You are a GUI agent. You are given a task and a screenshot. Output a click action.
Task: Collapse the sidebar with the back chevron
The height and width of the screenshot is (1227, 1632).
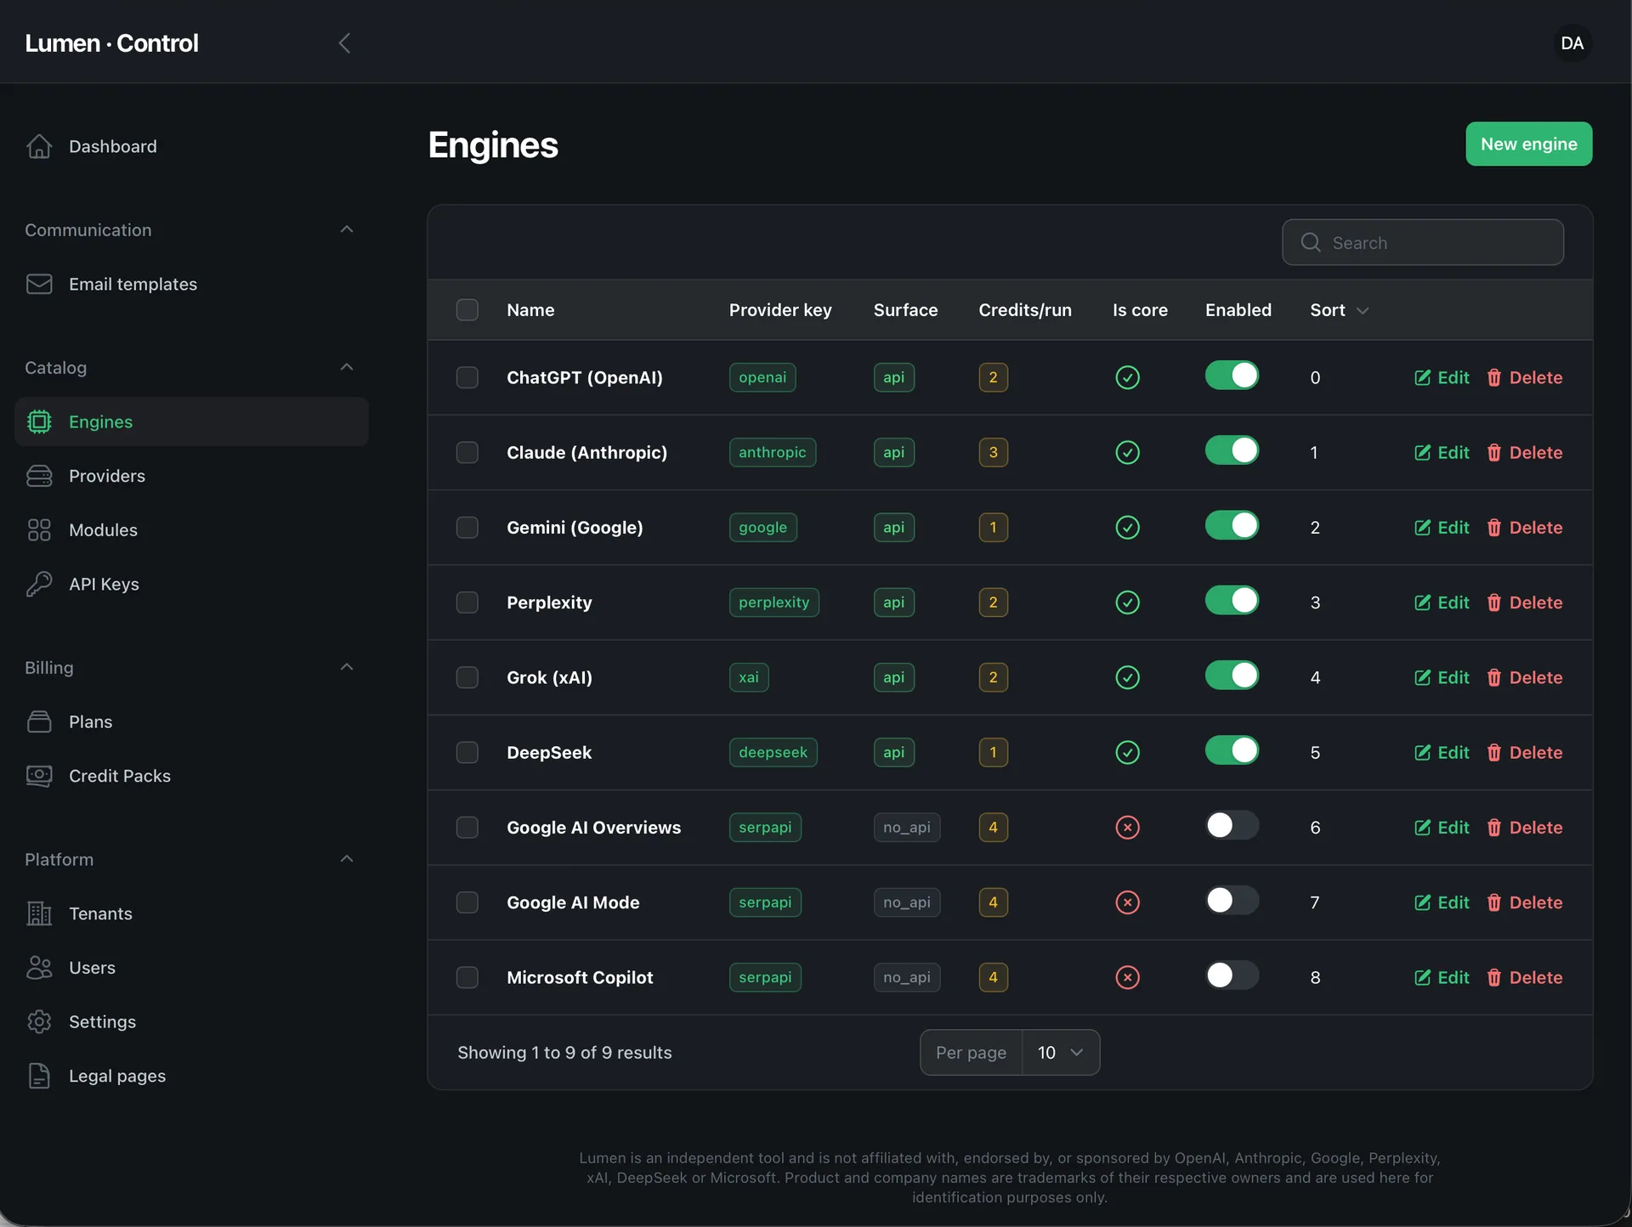[344, 43]
